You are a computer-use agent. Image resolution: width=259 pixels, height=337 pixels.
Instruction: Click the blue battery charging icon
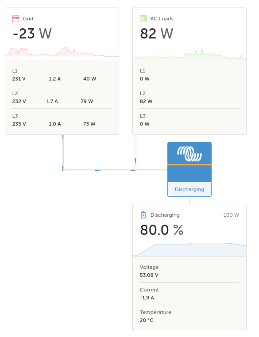[x=143, y=215]
